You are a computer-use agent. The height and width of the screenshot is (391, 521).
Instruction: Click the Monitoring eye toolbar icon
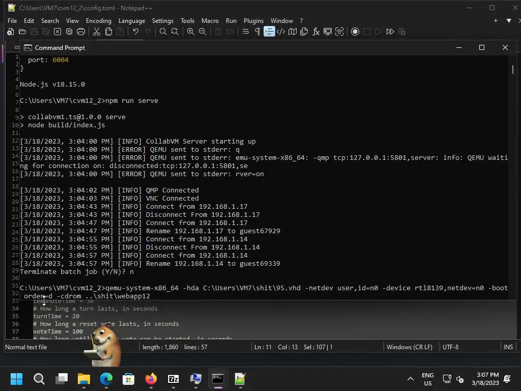coord(339,32)
